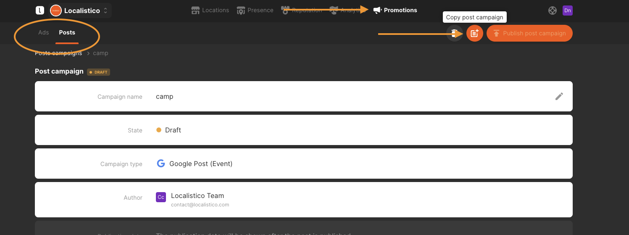The height and width of the screenshot is (235, 629).
Task: Click the campaign name value camp
Action: (x=165, y=96)
